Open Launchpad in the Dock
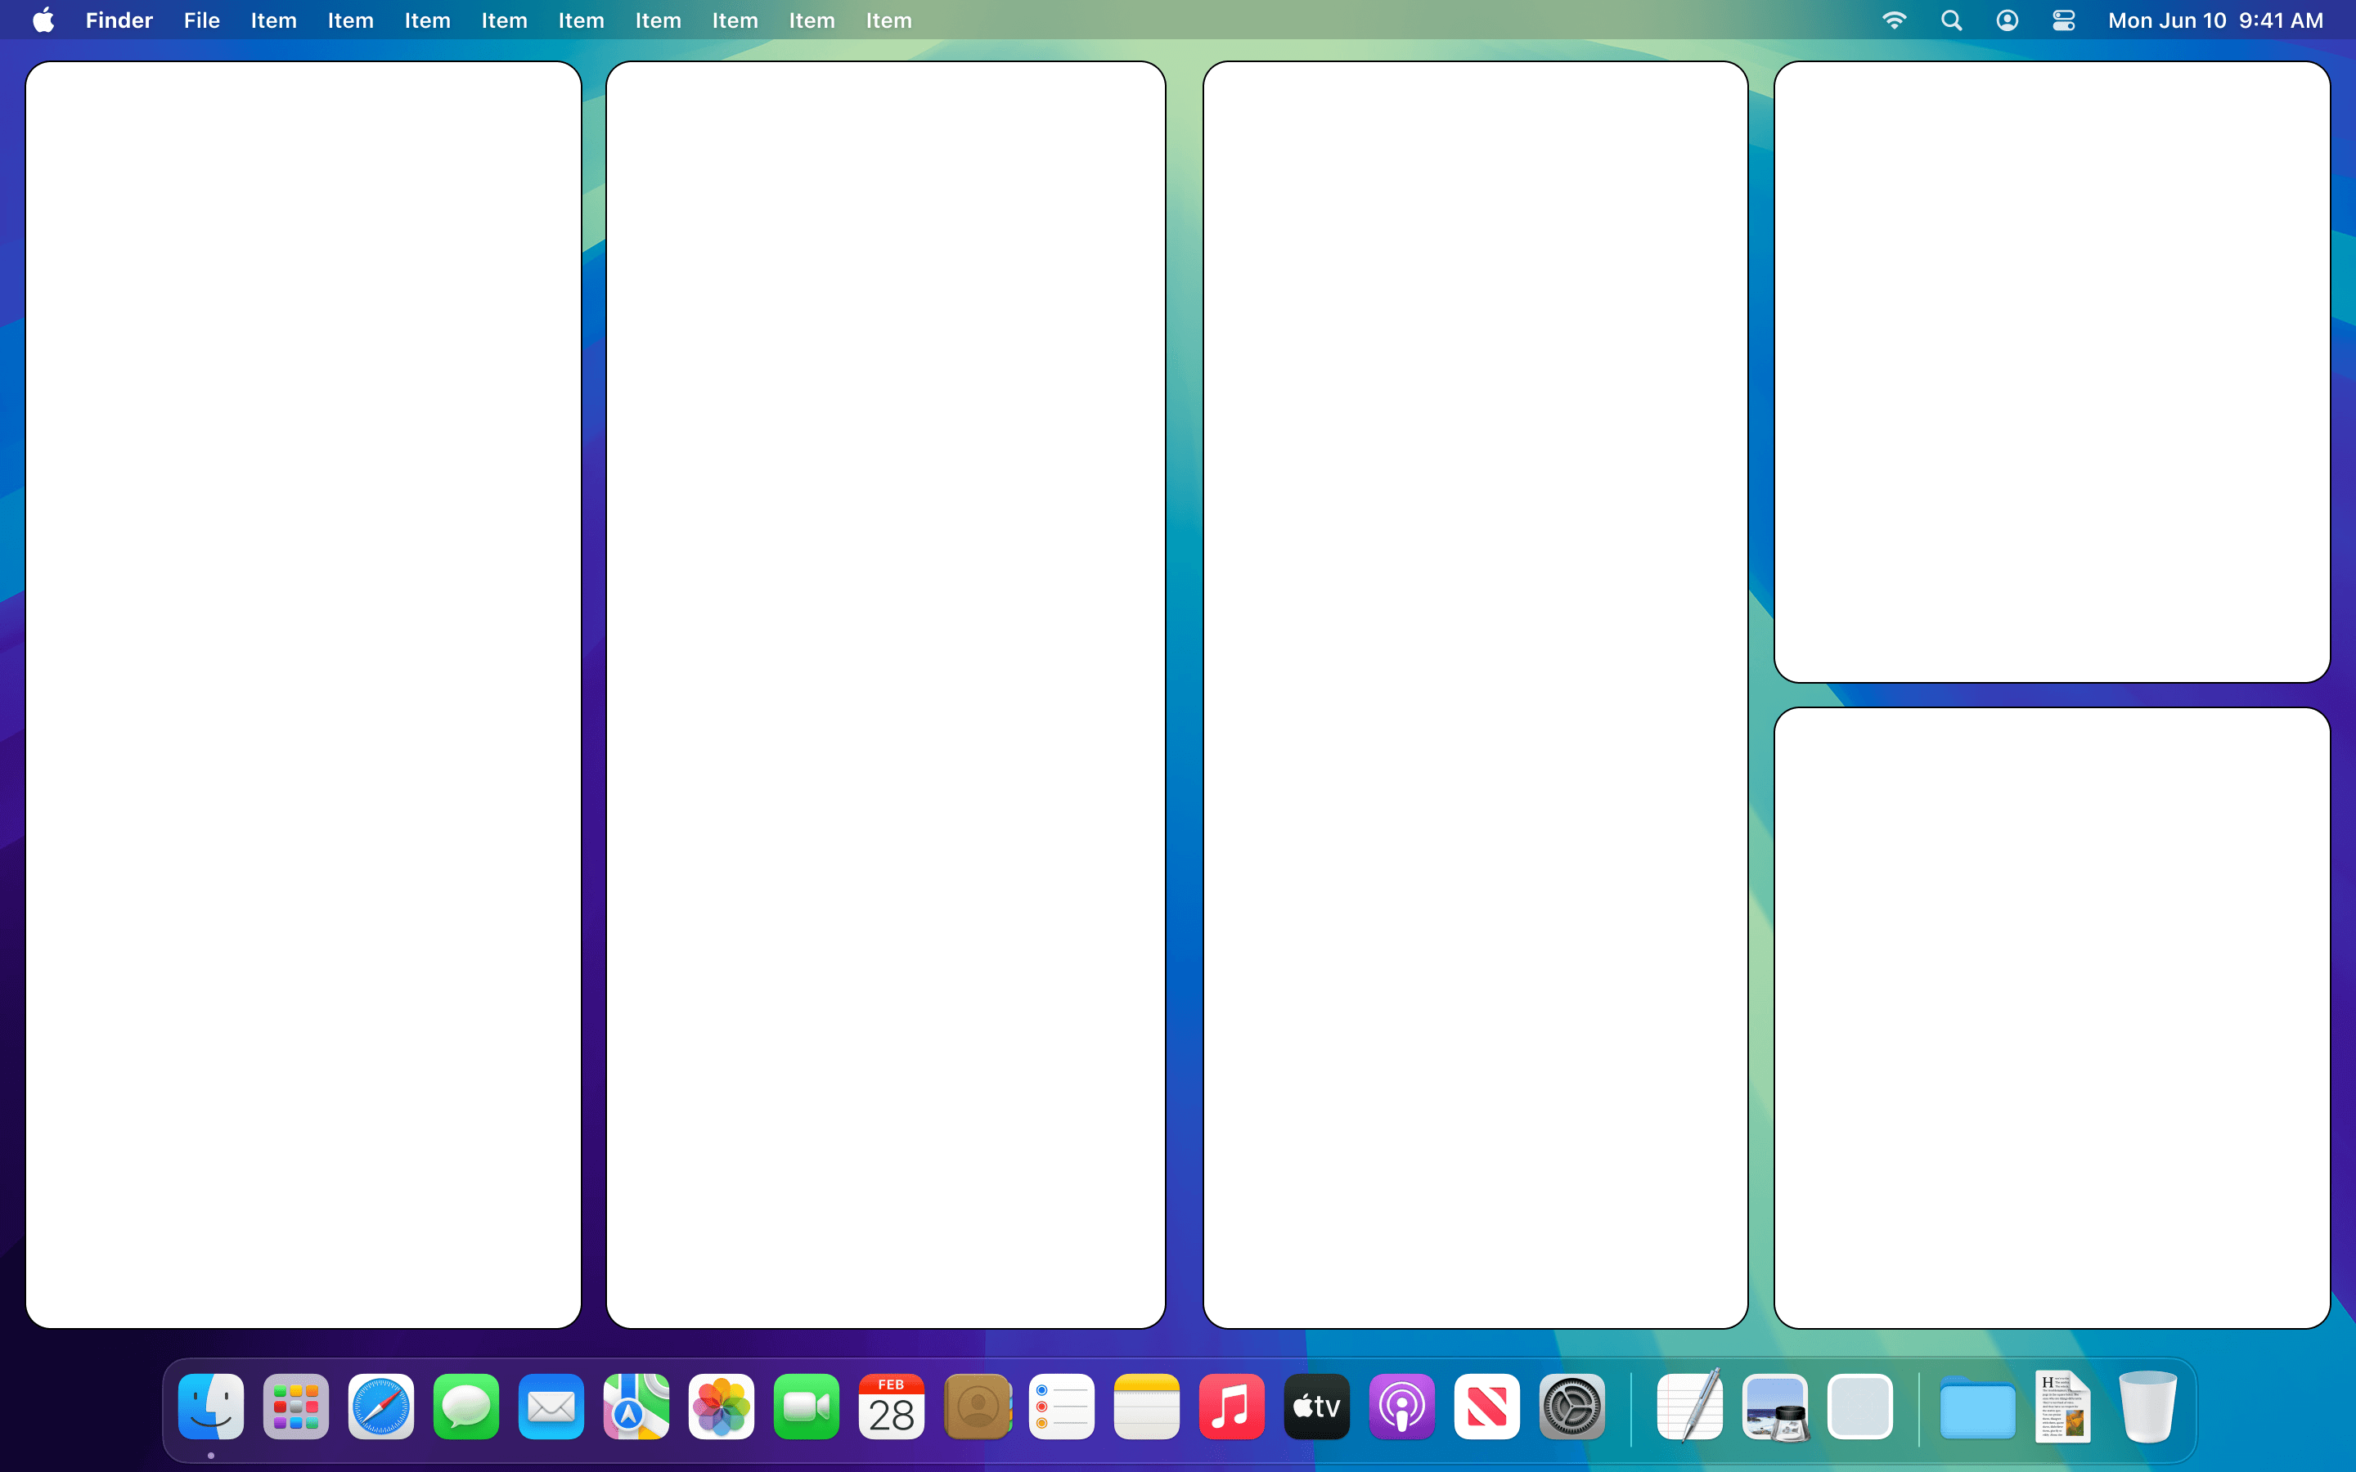 (x=295, y=1406)
